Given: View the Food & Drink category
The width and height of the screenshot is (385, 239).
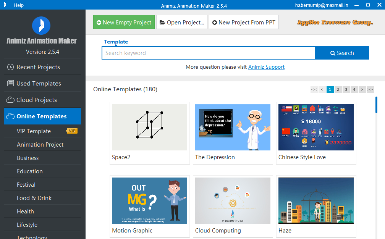Looking at the screenshot, I should [x=42, y=198].
